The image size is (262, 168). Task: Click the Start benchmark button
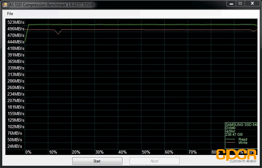[97, 161]
